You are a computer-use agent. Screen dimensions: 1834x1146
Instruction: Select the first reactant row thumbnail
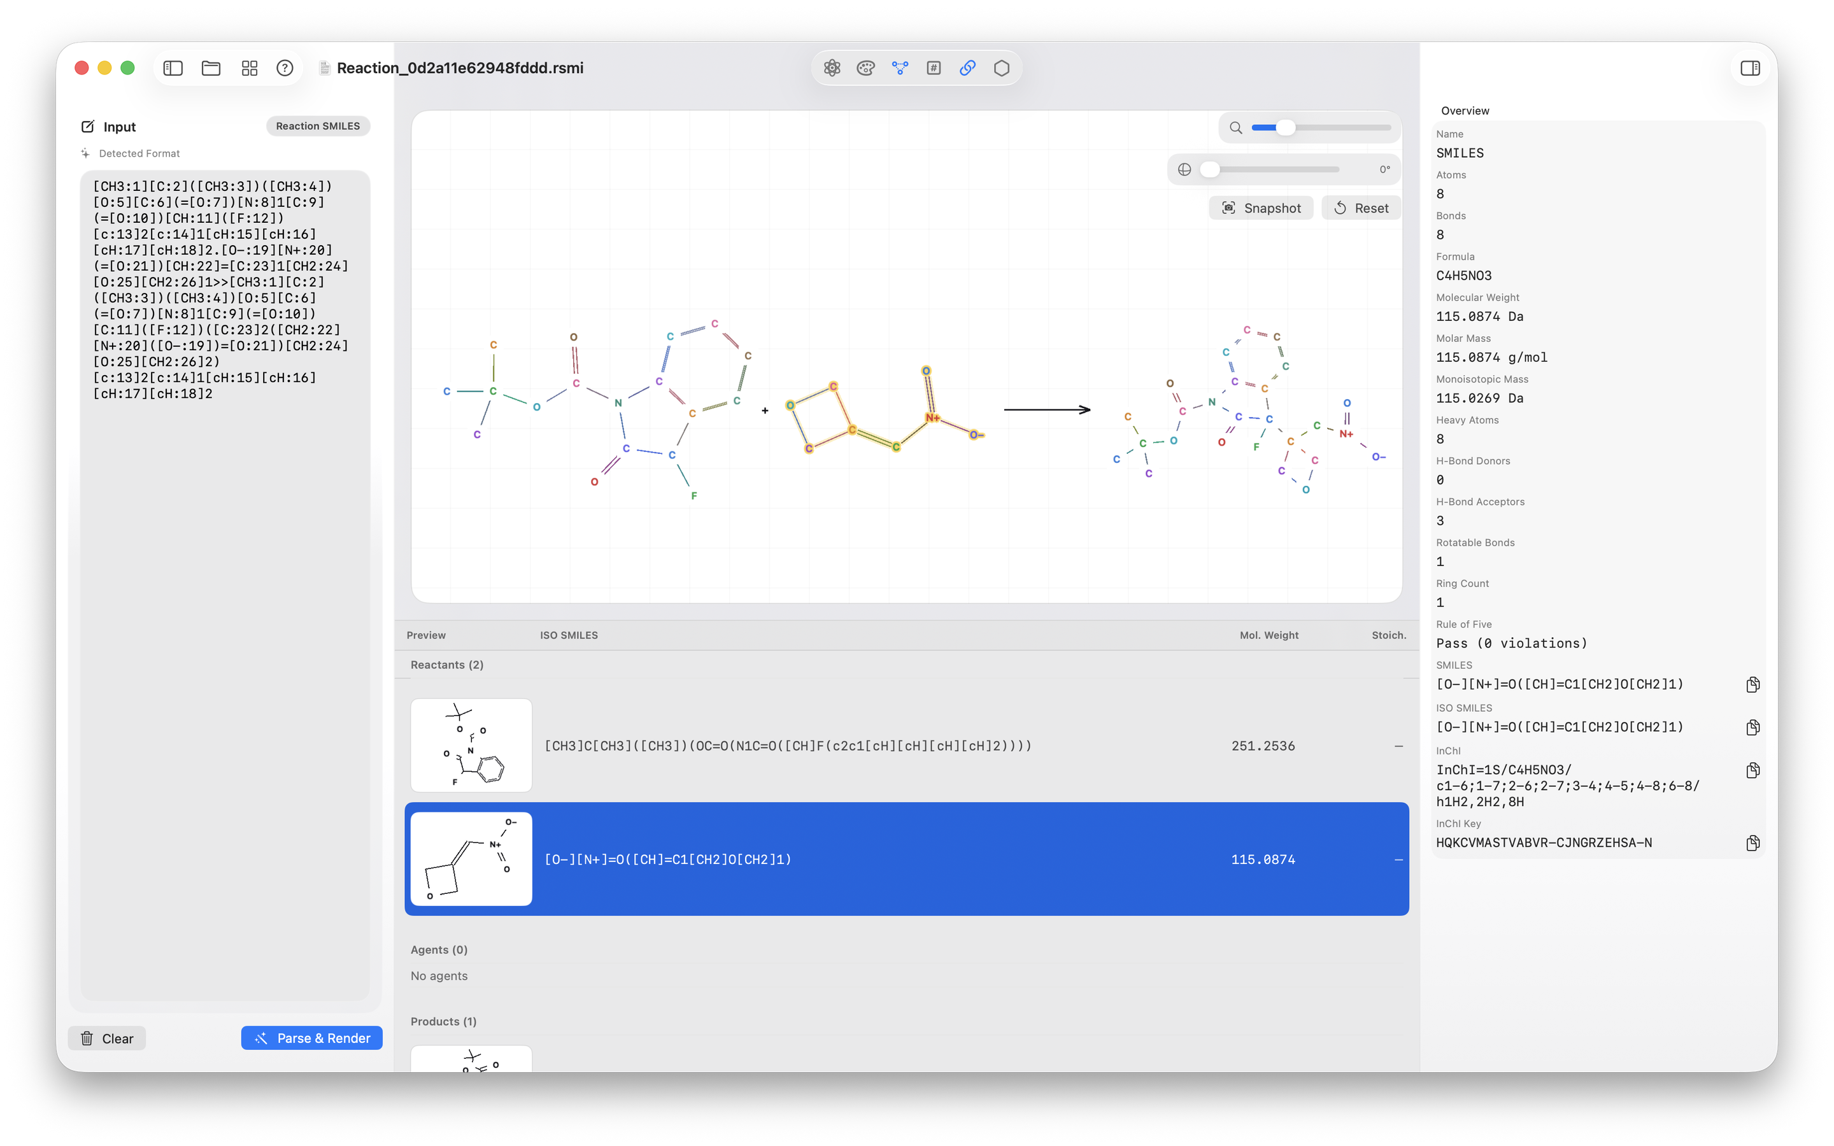point(471,745)
